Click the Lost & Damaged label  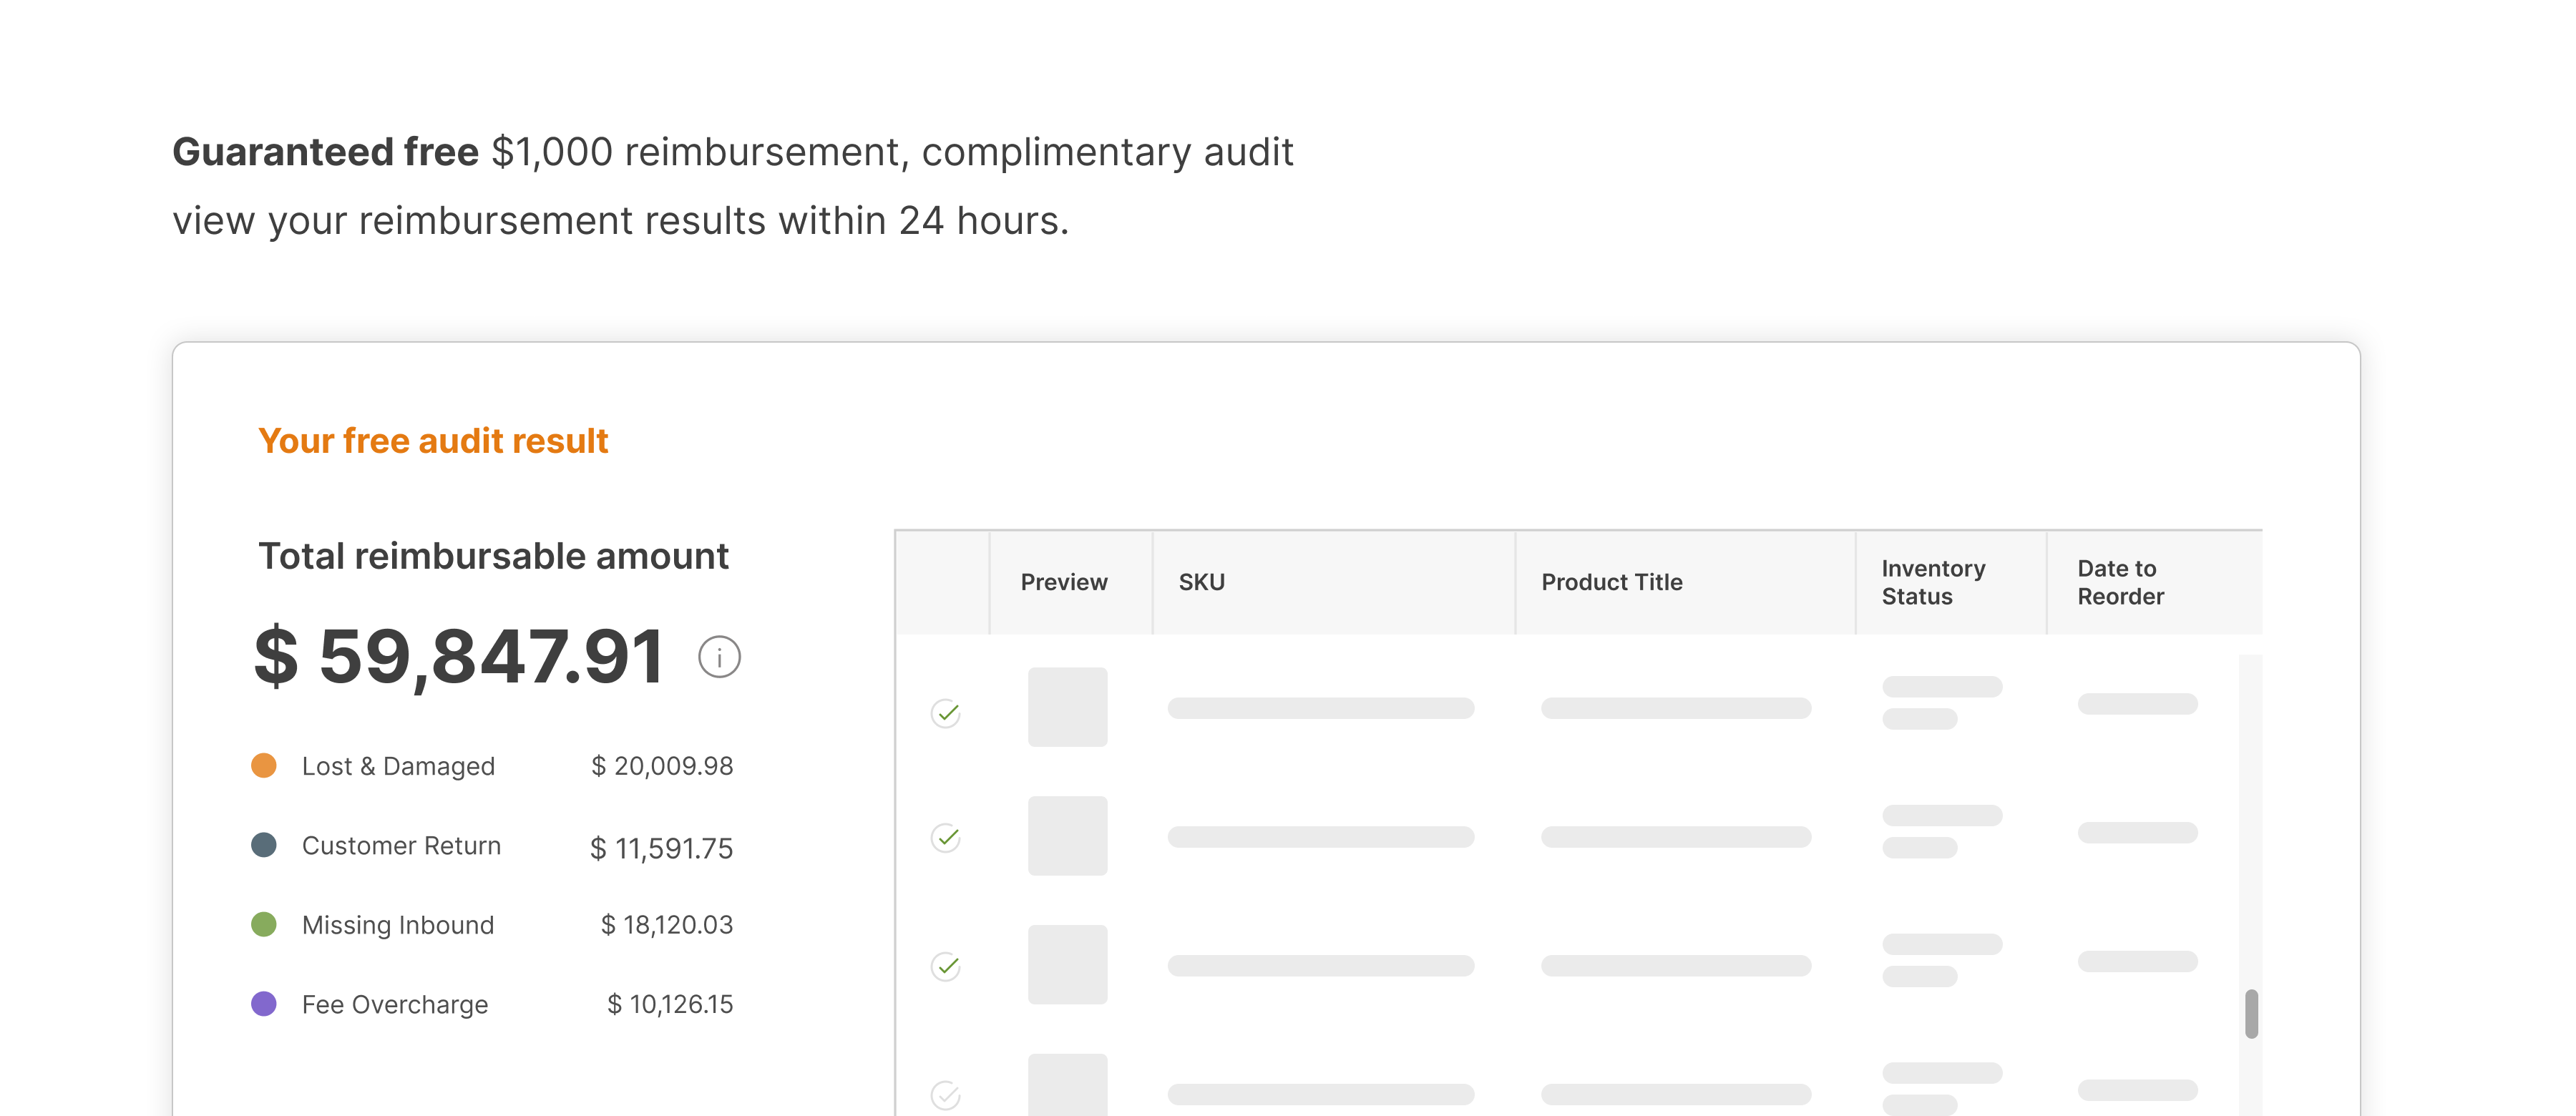(398, 766)
